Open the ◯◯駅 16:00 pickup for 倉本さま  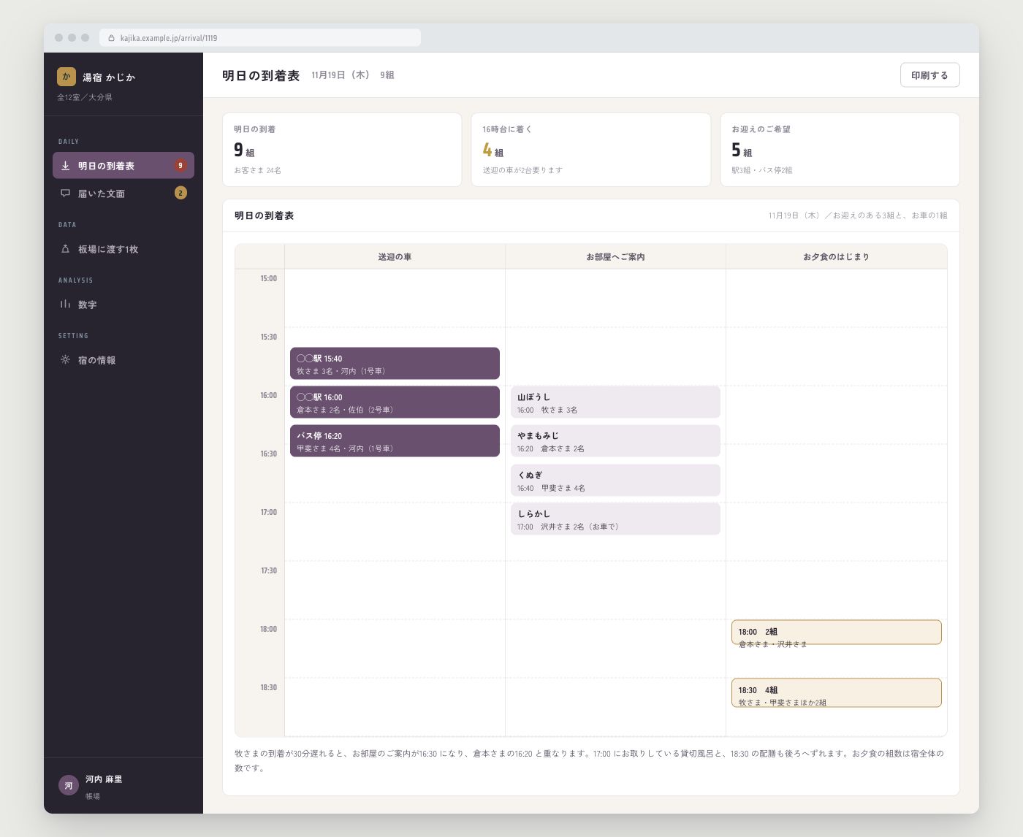(x=395, y=402)
